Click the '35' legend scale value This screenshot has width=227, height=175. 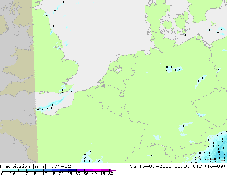[86, 174]
